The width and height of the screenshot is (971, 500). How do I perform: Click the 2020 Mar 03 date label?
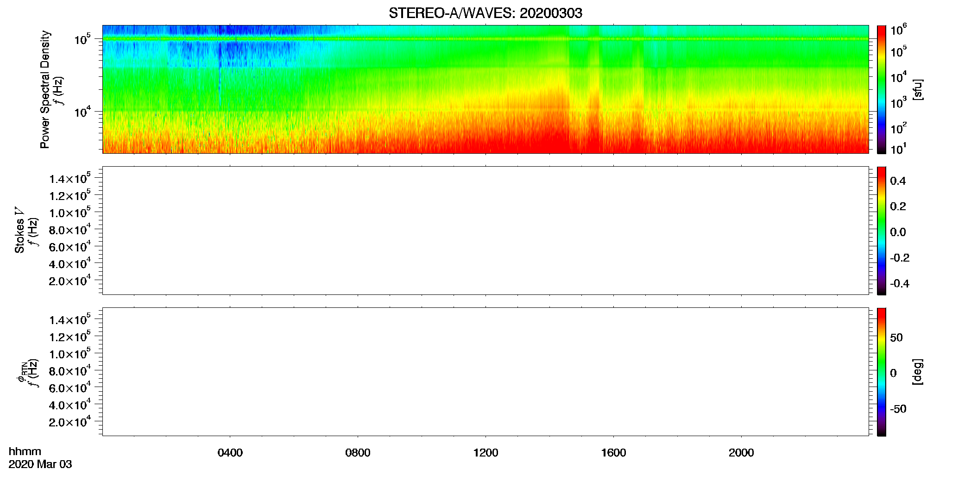click(40, 464)
